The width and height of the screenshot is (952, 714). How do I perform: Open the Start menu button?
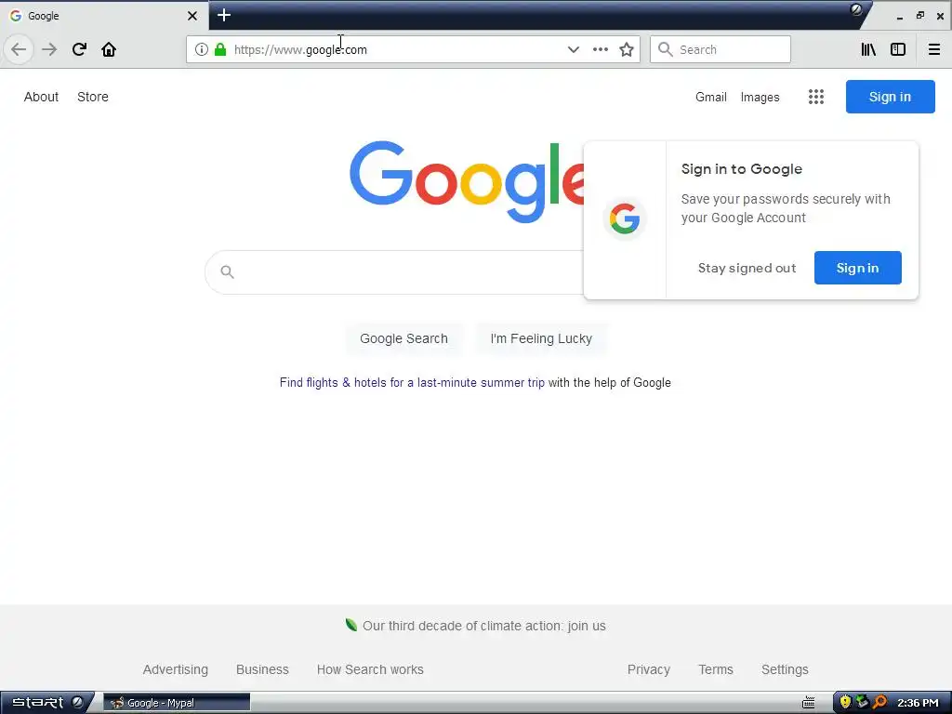46,703
